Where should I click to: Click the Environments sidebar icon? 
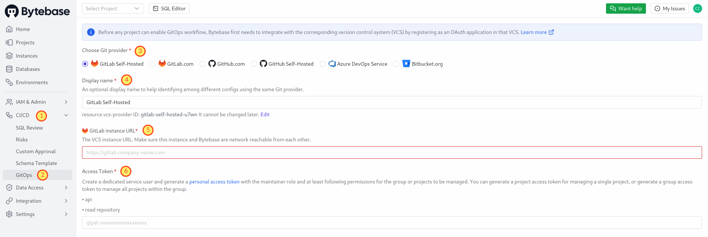(9, 82)
